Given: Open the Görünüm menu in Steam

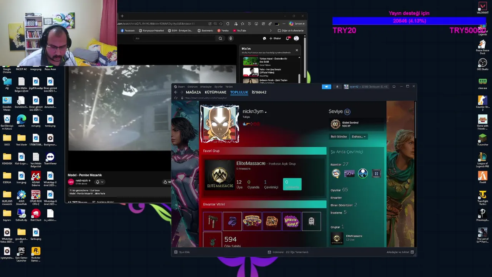Looking at the screenshot, I should tap(192, 87).
